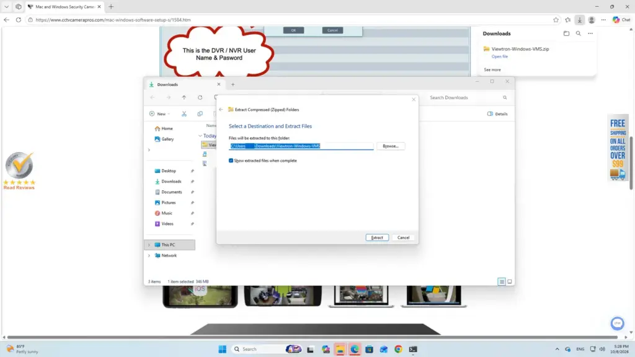Expand Network tree node
This screenshot has height=357, width=635.
[149, 255]
